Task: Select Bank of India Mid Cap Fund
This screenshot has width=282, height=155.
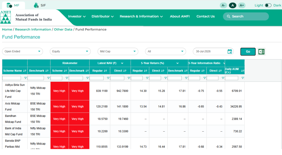Action: click(x=14, y=131)
